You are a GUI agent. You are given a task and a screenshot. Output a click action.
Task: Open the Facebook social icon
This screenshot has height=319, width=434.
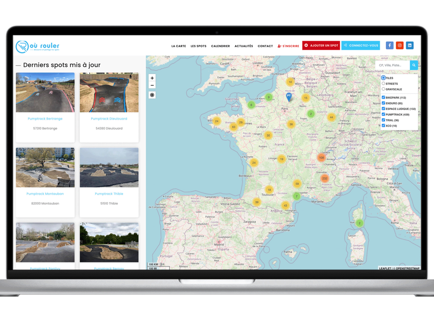pyautogui.click(x=389, y=45)
